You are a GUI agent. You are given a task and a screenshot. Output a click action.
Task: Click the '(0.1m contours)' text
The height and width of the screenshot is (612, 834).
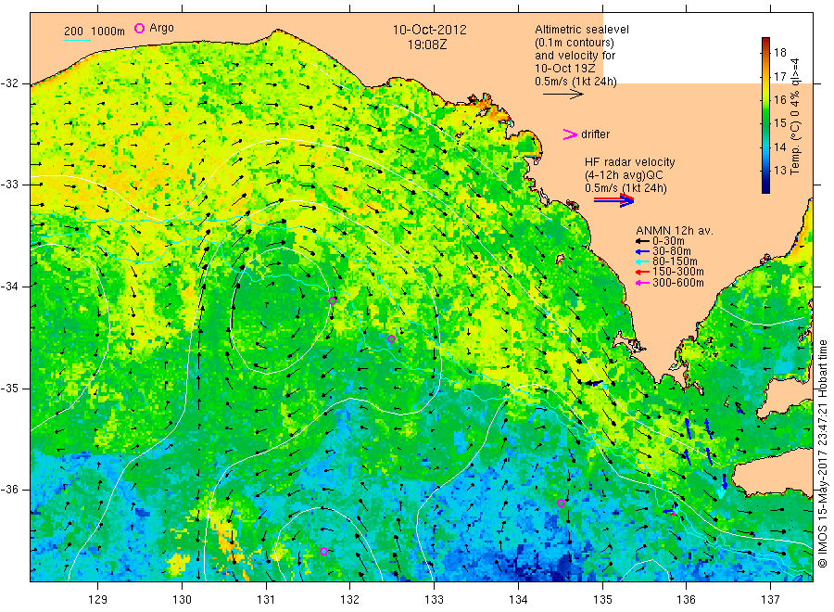(x=575, y=43)
